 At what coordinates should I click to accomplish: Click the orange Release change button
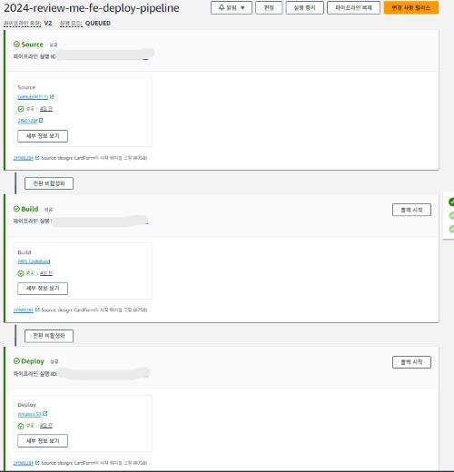point(411,7)
